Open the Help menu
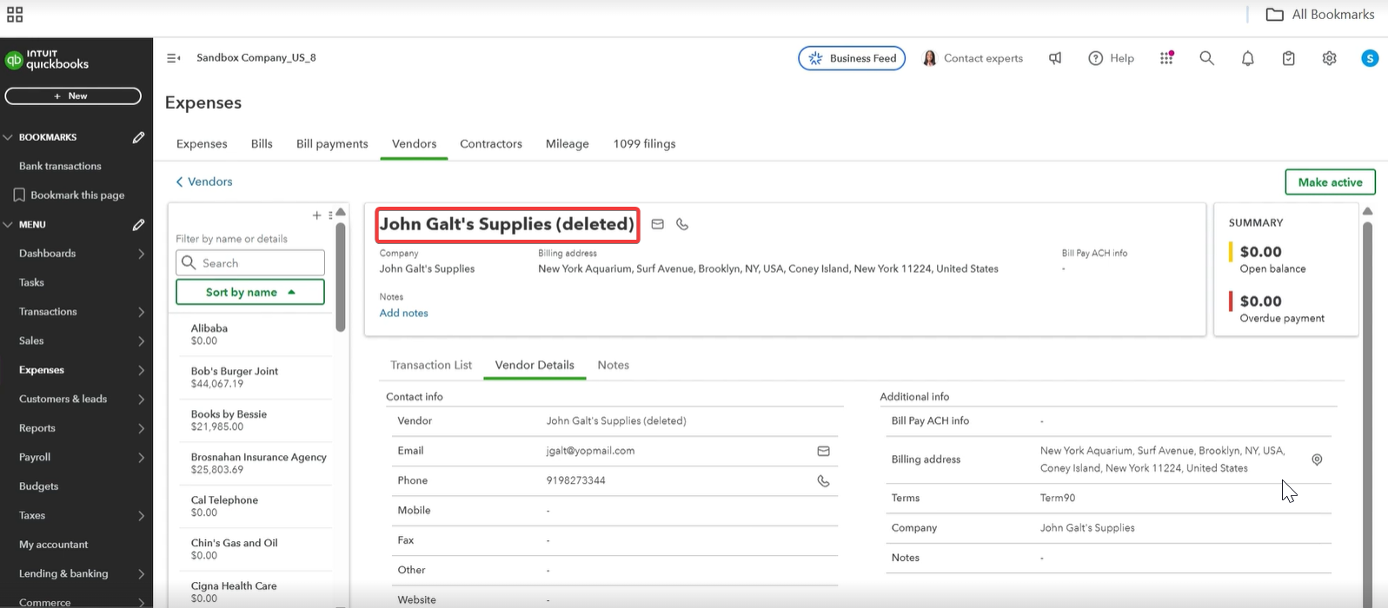 (x=1112, y=58)
